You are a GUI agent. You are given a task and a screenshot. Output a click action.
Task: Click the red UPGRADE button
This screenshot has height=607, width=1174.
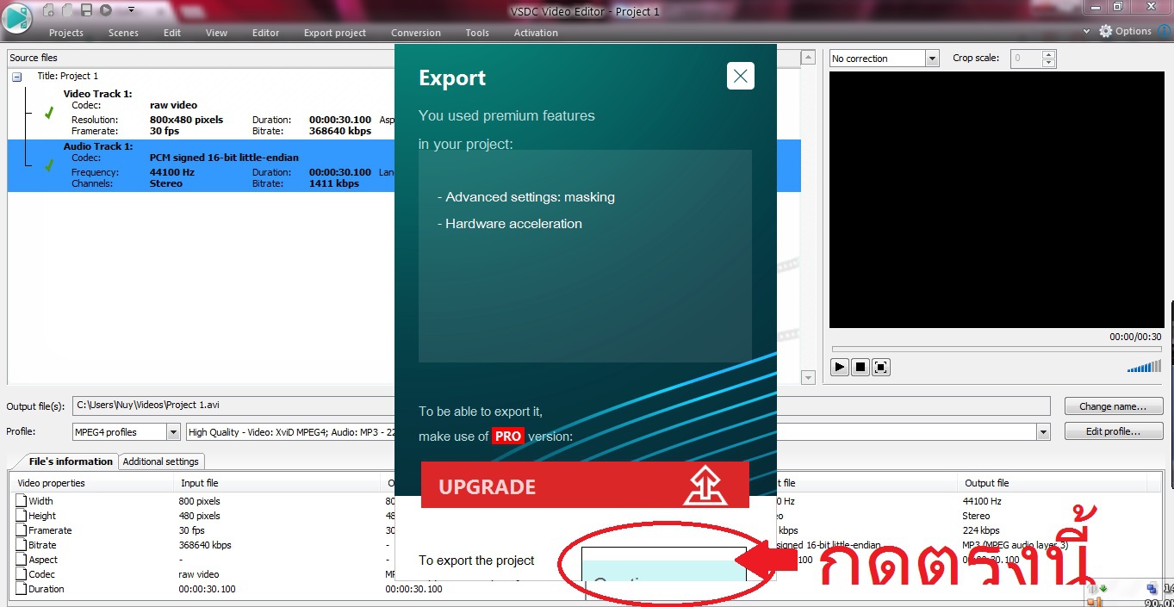(x=585, y=486)
